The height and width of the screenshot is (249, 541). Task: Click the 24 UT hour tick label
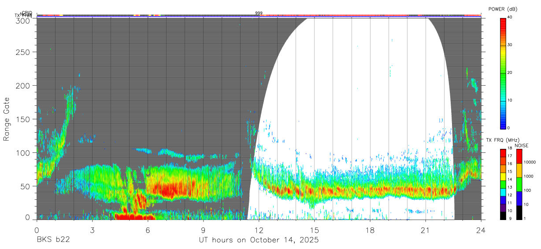pos(481,230)
